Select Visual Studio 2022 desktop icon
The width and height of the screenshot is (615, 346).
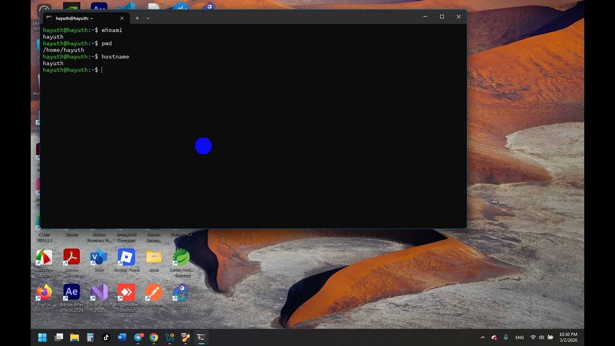coord(99,298)
